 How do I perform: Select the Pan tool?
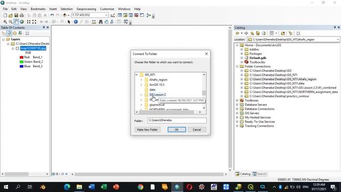tap(16, 22)
